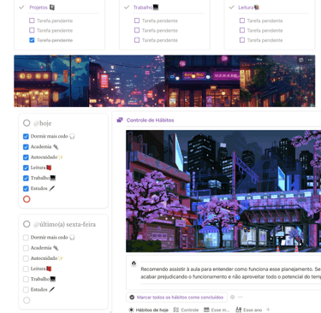Uncheck Academia in @hoje
This screenshot has height=313, width=321.
click(x=26, y=147)
